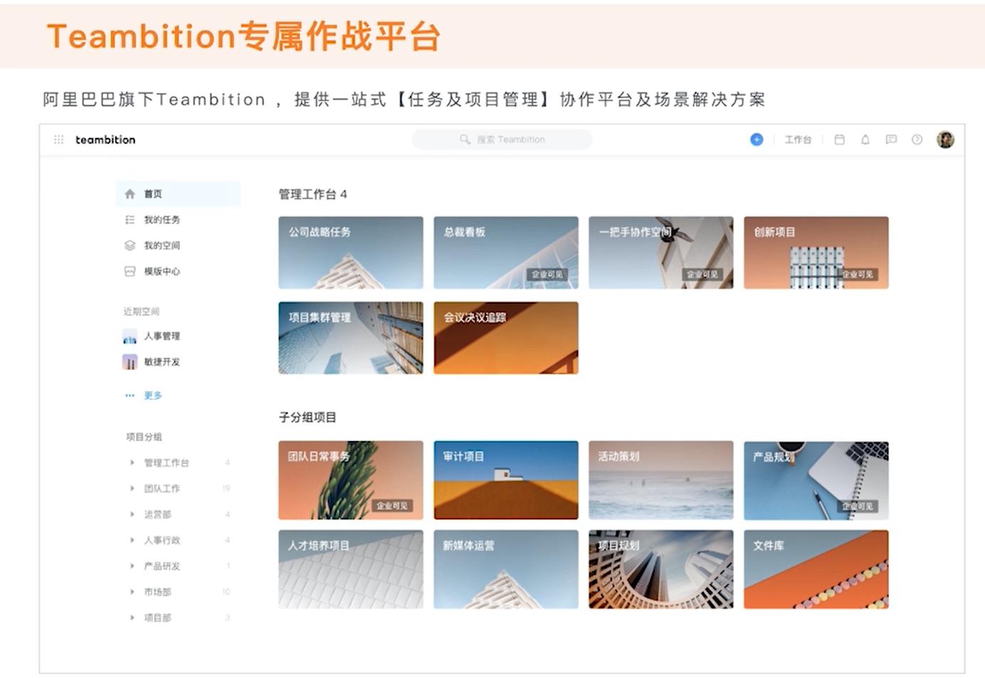Open the 人事管理 recent space

click(162, 336)
